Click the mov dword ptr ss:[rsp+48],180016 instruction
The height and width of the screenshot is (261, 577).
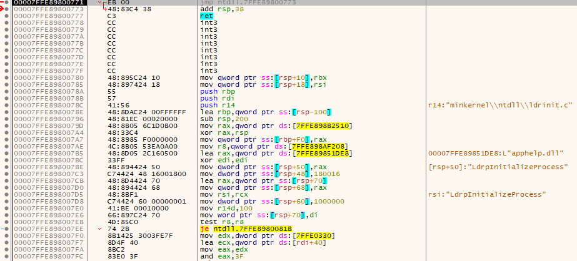[x=270, y=174]
